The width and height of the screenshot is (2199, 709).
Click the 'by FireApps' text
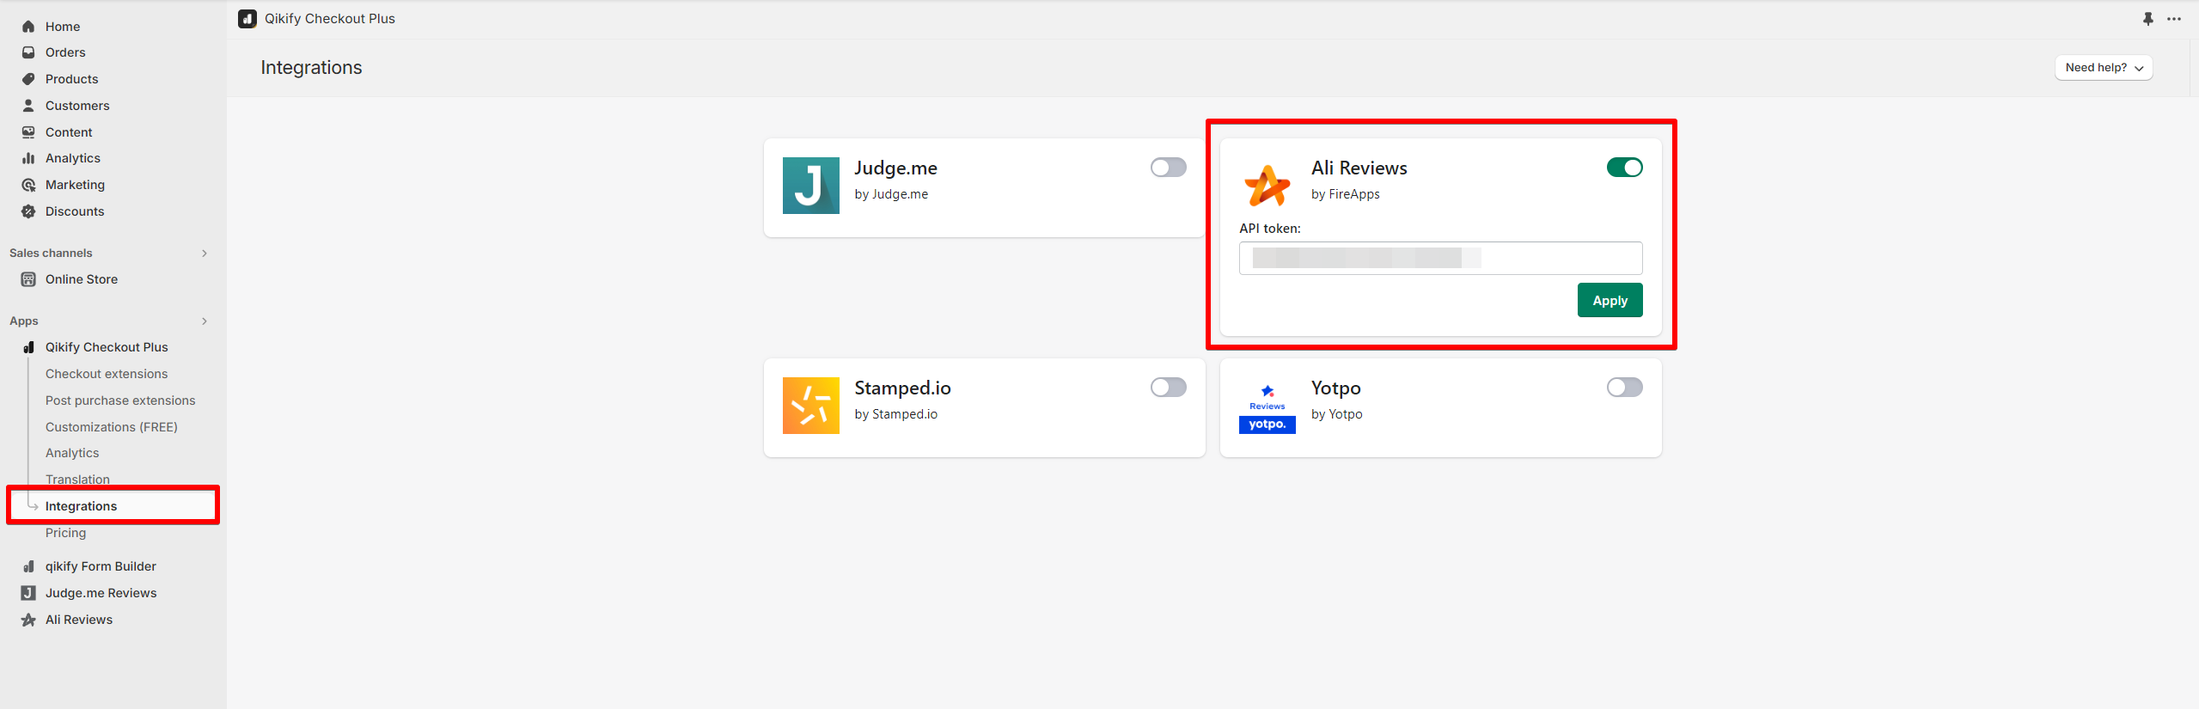pos(1345,194)
